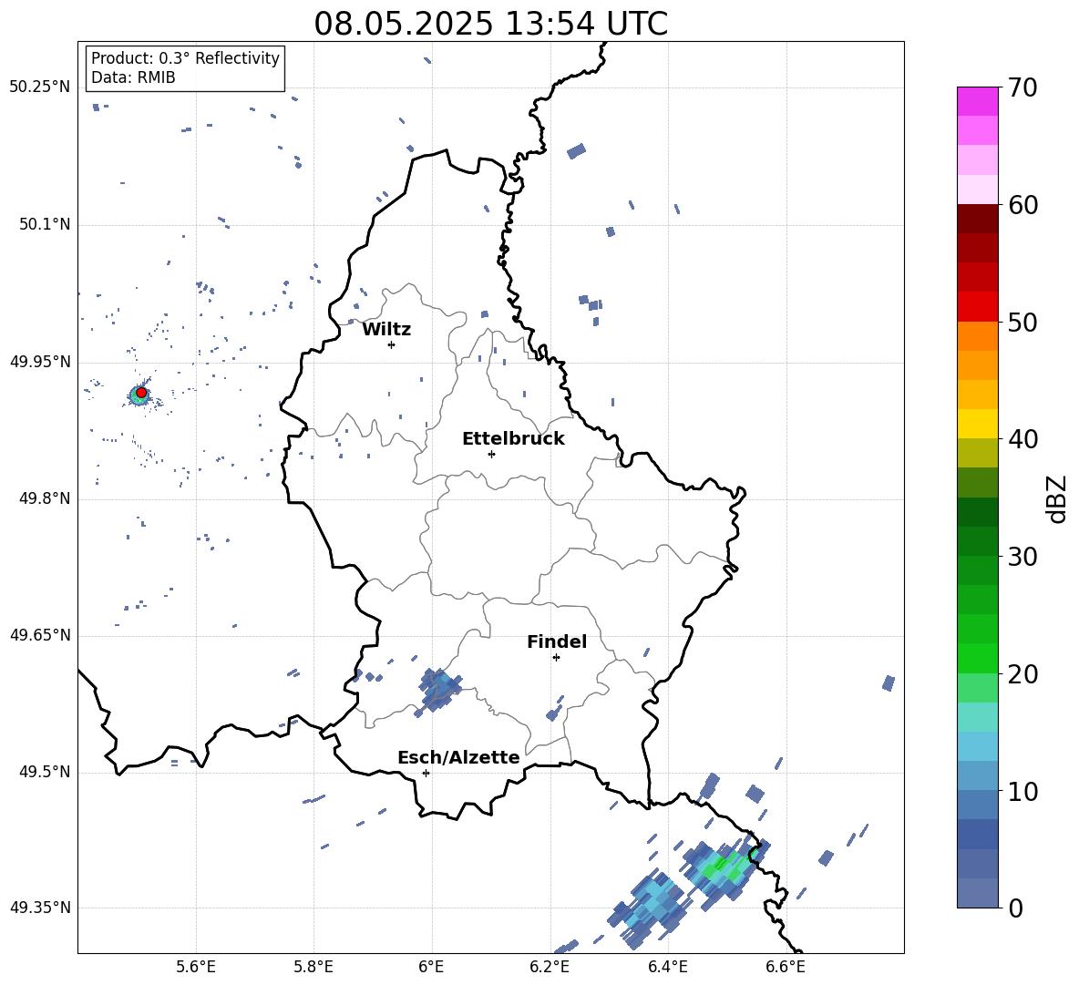Click the longitude label 5.8°E
Viewport: 1079px width, 985px height.
(313, 967)
